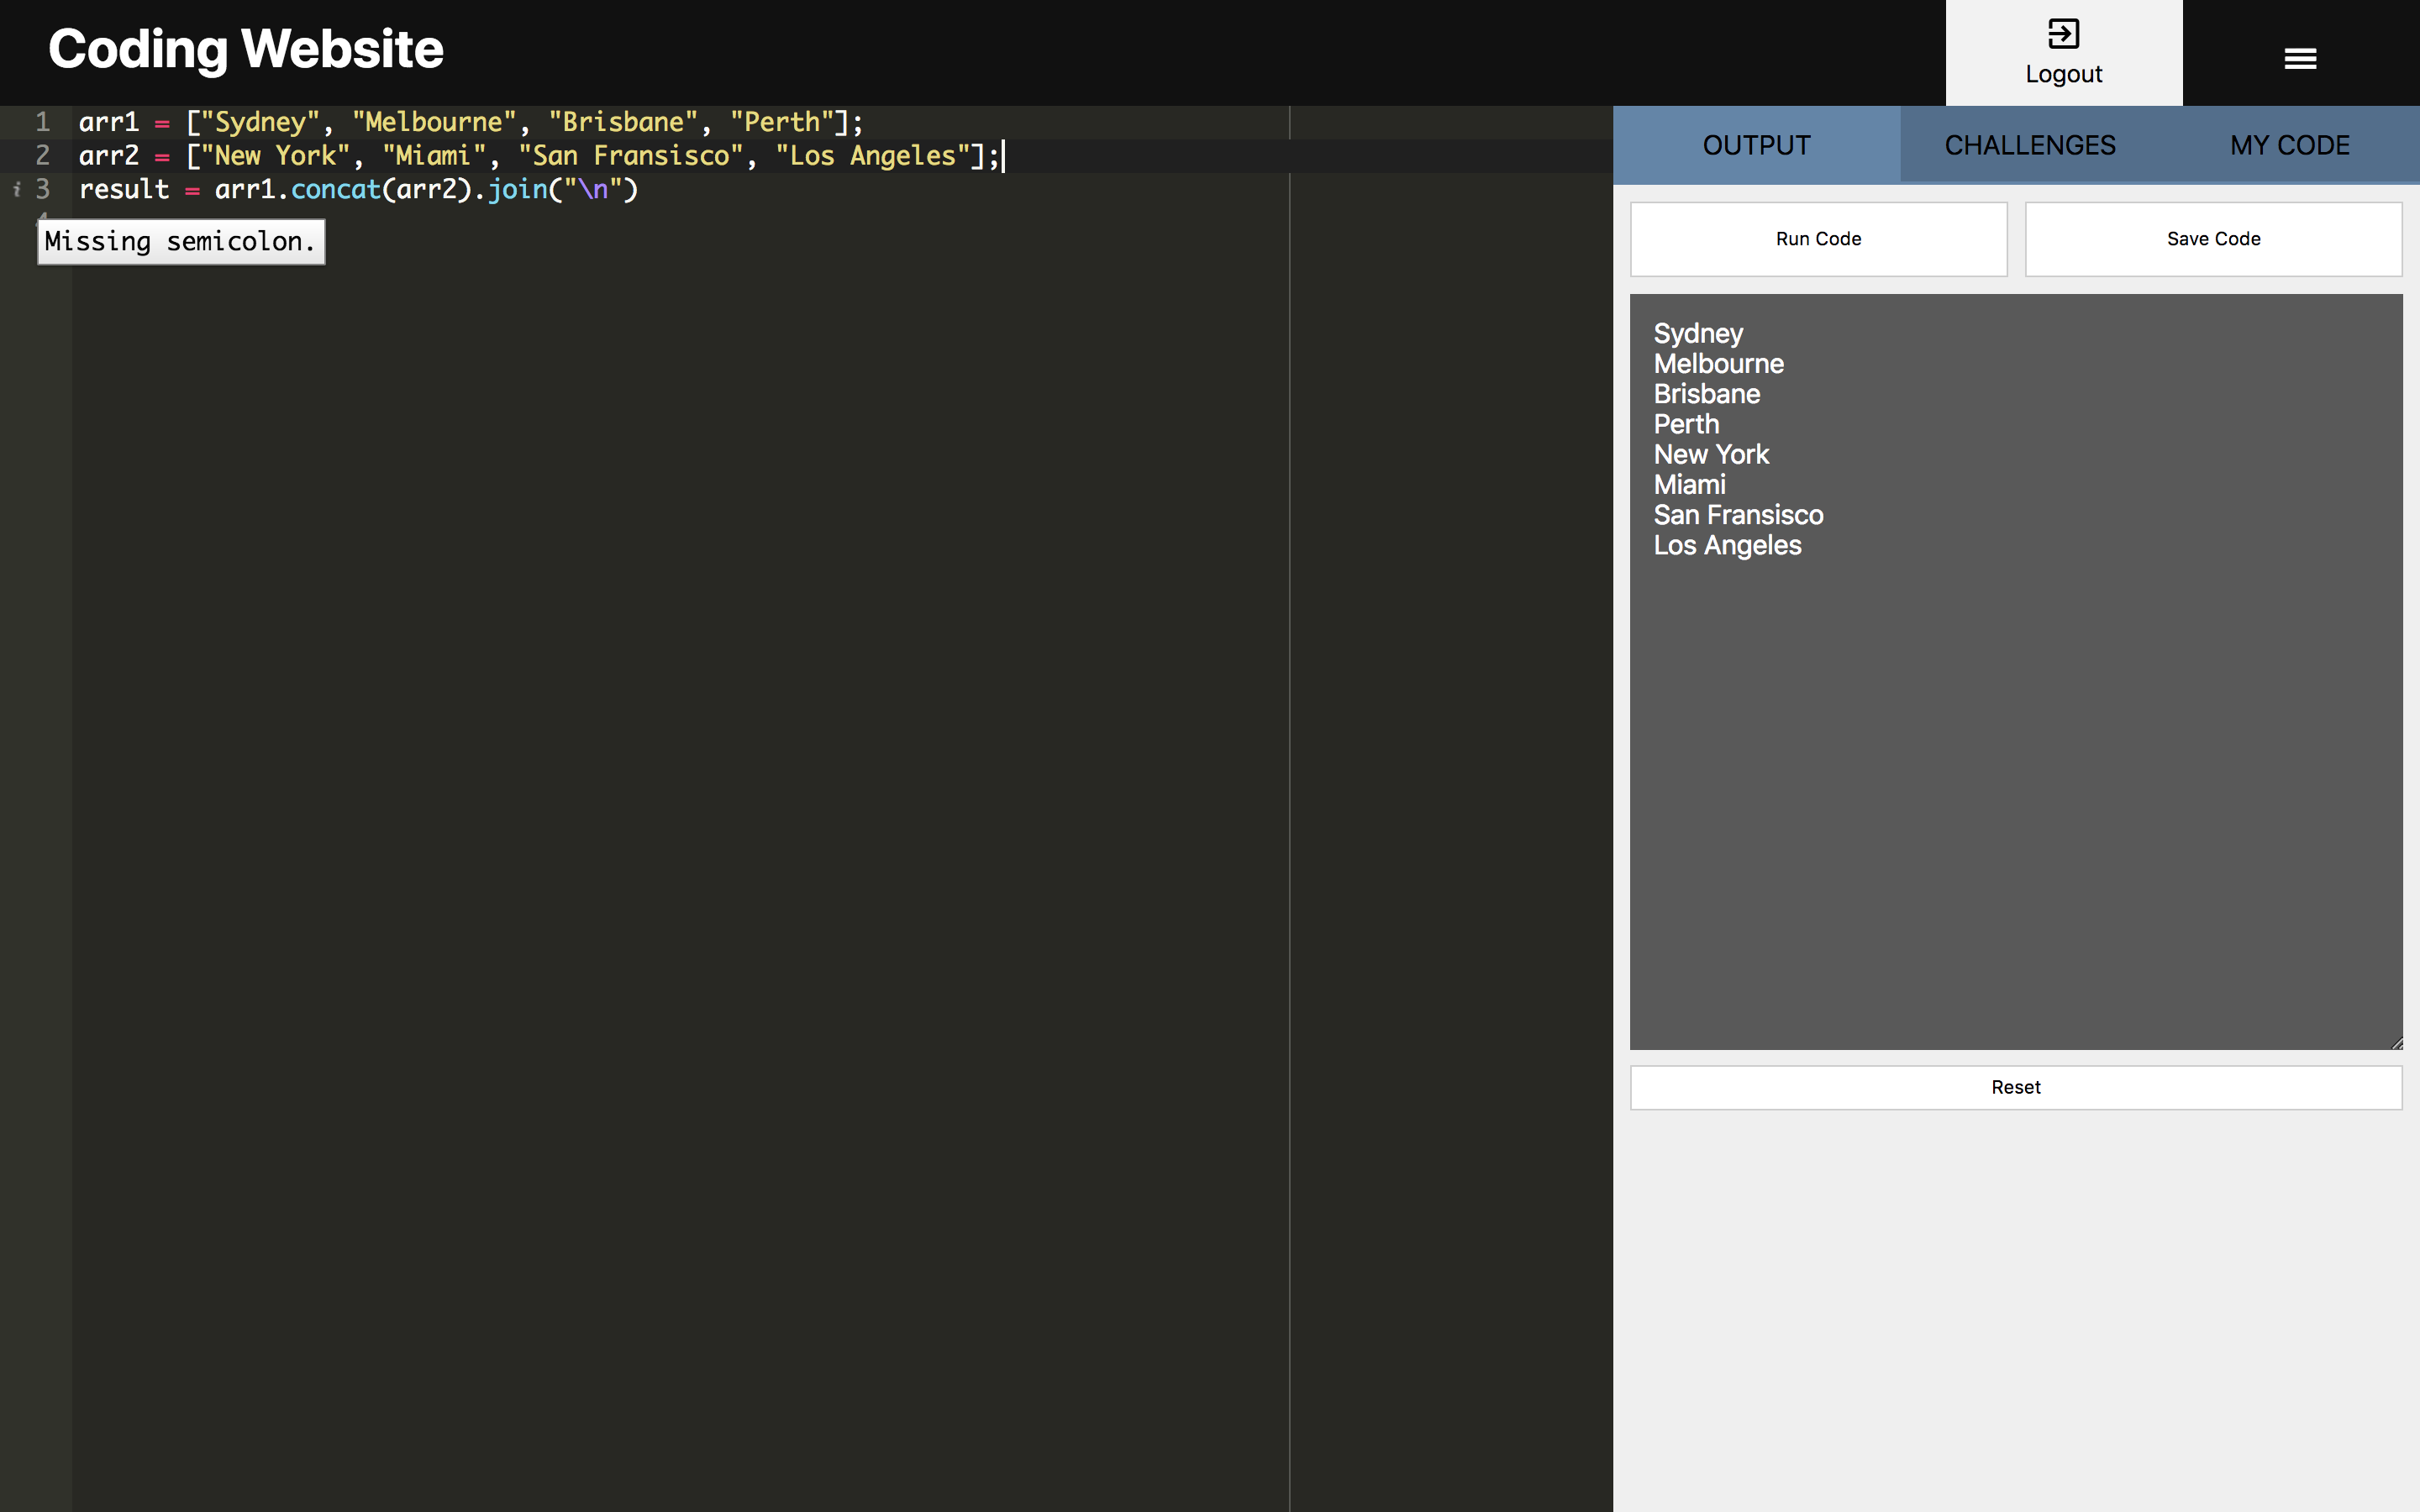Click the OUTPUT tab
Viewport: 2420px width, 1512px height.
(x=1756, y=144)
